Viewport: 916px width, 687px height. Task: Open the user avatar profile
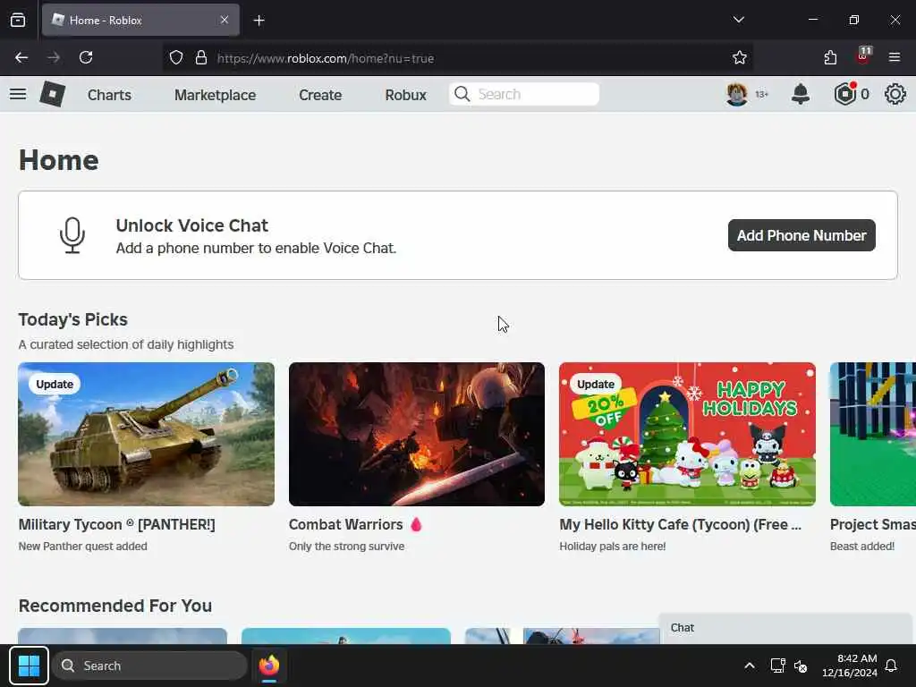737,94
